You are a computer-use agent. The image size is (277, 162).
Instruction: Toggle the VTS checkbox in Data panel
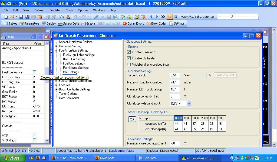[34, 135]
